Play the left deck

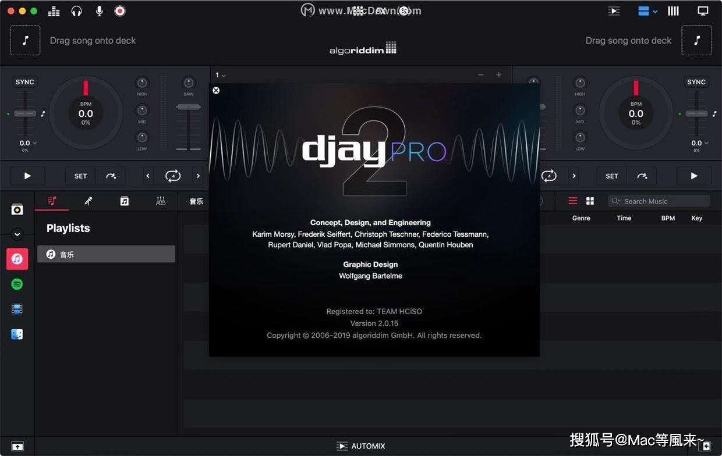[x=27, y=176]
